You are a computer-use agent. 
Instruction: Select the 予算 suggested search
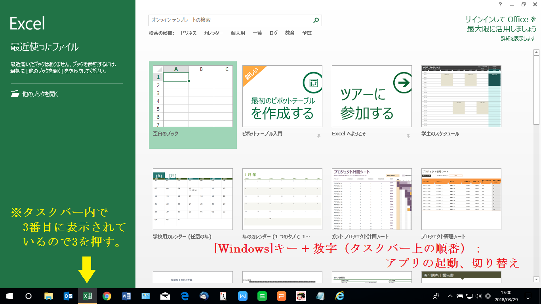pos(307,33)
